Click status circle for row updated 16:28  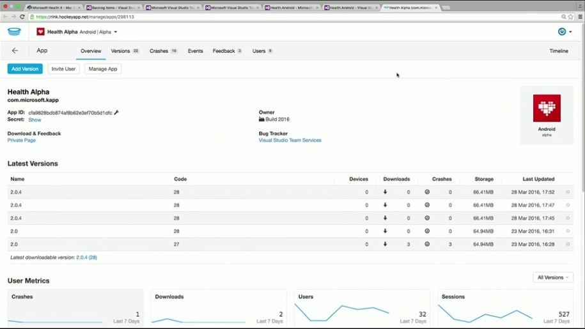point(568,244)
